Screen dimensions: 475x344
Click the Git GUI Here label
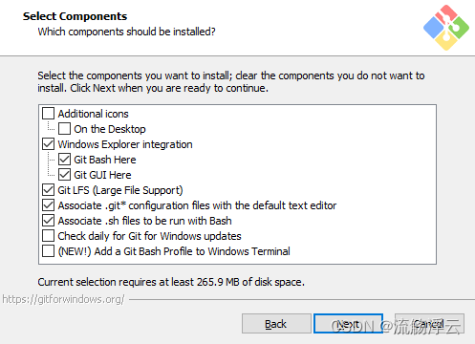[x=102, y=175]
